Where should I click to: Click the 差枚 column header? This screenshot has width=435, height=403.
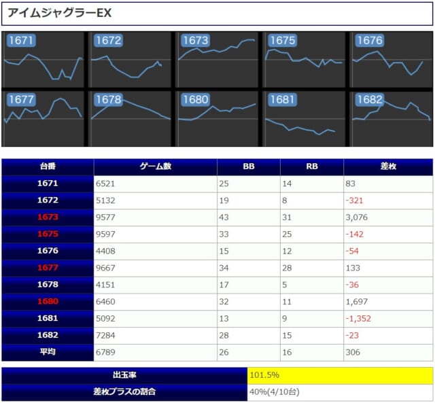(387, 167)
